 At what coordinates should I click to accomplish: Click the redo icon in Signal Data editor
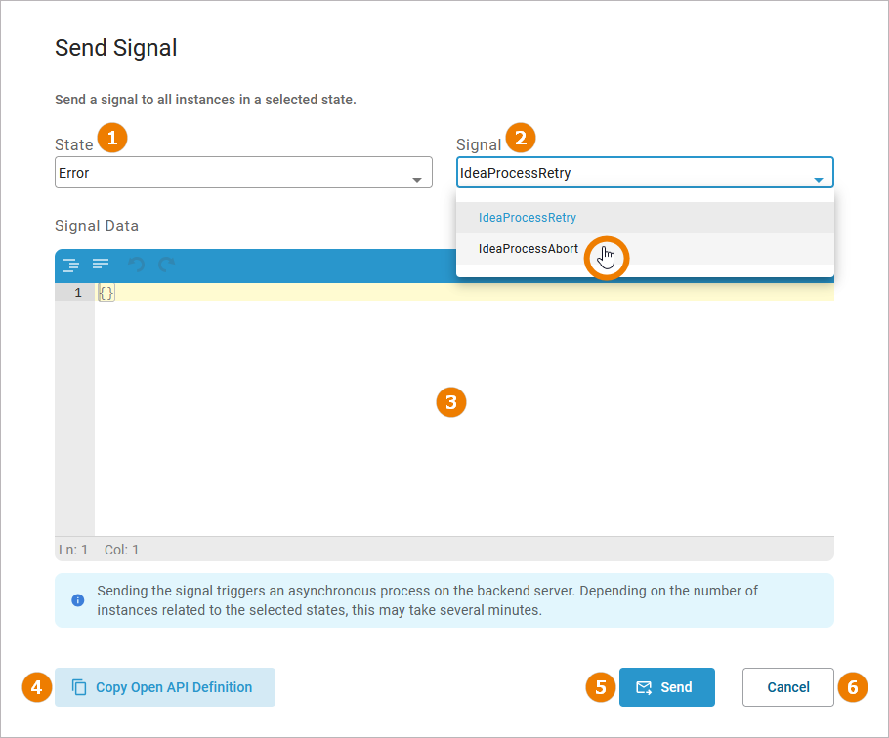tap(167, 265)
